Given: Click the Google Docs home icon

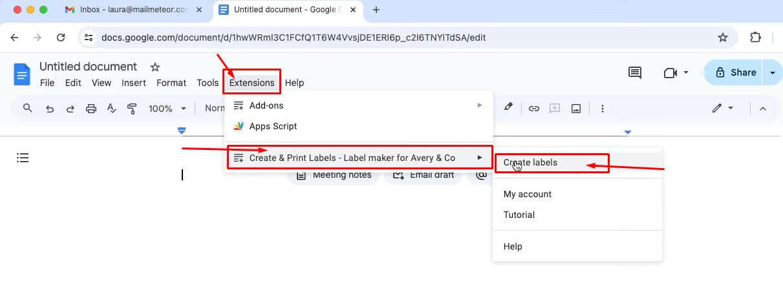Looking at the screenshot, I should coord(22,74).
